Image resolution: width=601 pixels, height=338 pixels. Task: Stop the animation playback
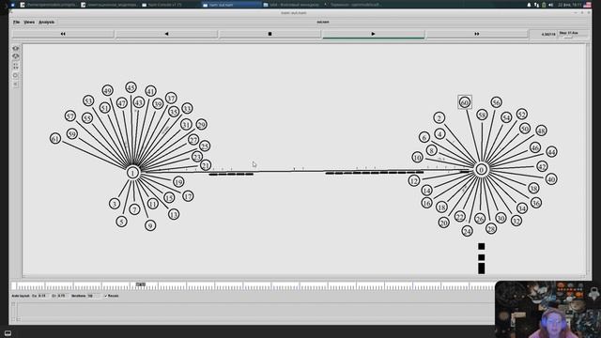point(270,34)
